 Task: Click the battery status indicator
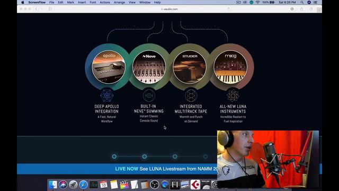[269, 2]
